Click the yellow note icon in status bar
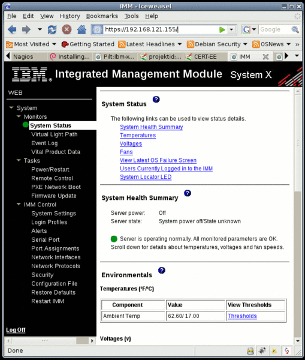The width and height of the screenshot is (305, 360). (274, 350)
